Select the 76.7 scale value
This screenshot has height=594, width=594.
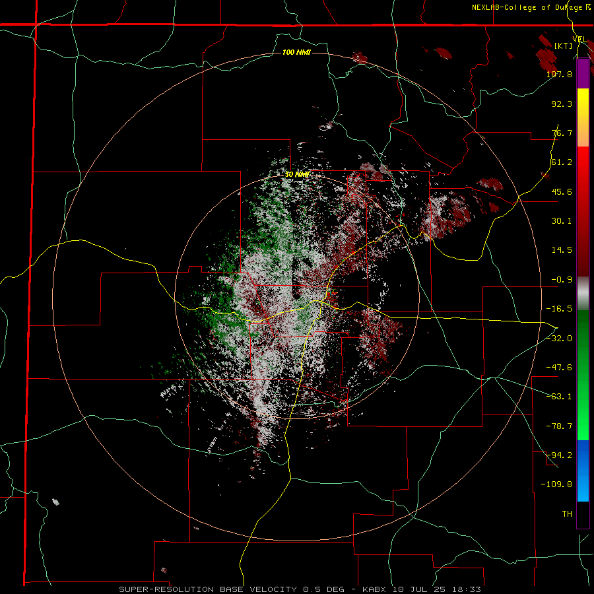(x=562, y=133)
